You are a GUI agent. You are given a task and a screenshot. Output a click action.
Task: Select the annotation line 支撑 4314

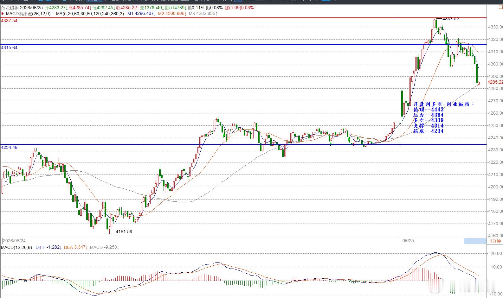[429, 126]
